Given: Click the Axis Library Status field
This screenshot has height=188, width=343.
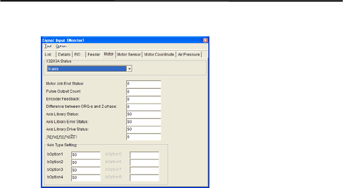Looking at the screenshot, I should point(143,114).
